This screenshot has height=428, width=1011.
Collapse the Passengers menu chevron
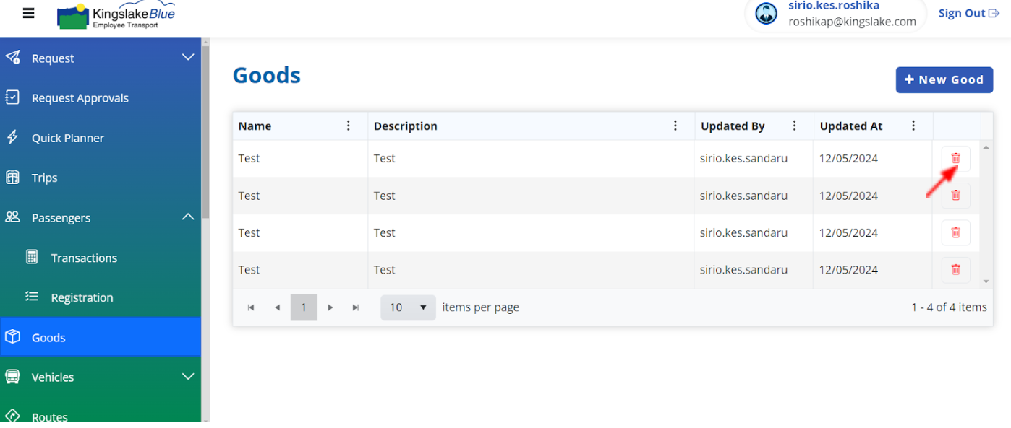point(188,217)
